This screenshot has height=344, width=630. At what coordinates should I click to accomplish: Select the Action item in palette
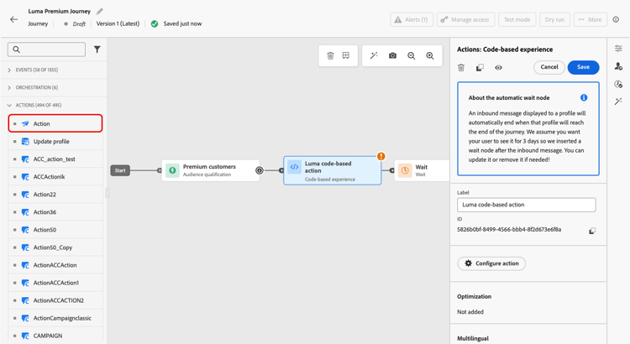[55, 123]
